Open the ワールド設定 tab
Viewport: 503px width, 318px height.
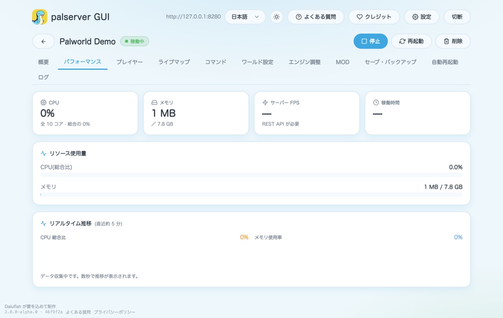coord(258,62)
